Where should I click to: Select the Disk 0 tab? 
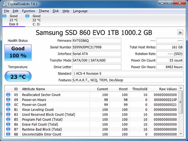pyautogui.click(x=13, y=20)
